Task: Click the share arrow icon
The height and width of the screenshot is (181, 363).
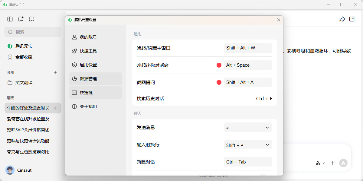Action: tap(342, 19)
